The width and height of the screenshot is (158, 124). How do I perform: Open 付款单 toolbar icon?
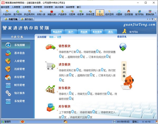(72, 13)
